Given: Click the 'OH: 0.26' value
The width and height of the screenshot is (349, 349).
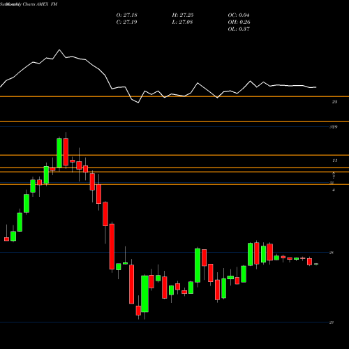Looking at the screenshot, I should coord(239,22).
